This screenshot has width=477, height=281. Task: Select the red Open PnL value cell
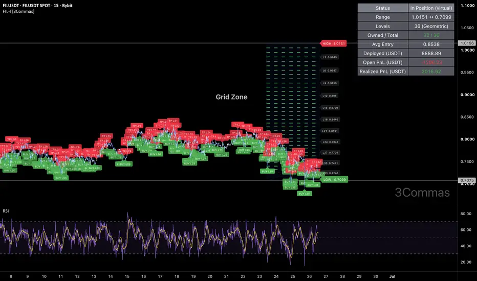pyautogui.click(x=431, y=62)
